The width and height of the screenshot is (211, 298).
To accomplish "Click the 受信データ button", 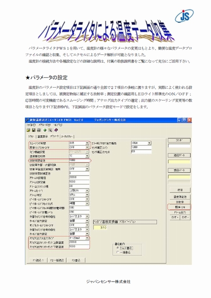I will pos(179,171).
